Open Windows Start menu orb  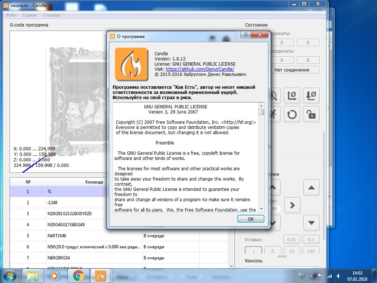click(x=10, y=276)
